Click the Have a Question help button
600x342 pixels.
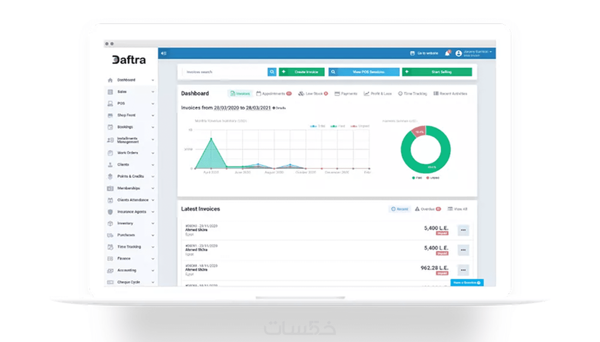pos(467,283)
